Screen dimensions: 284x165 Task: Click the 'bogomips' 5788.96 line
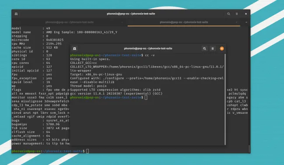(x=36, y=124)
